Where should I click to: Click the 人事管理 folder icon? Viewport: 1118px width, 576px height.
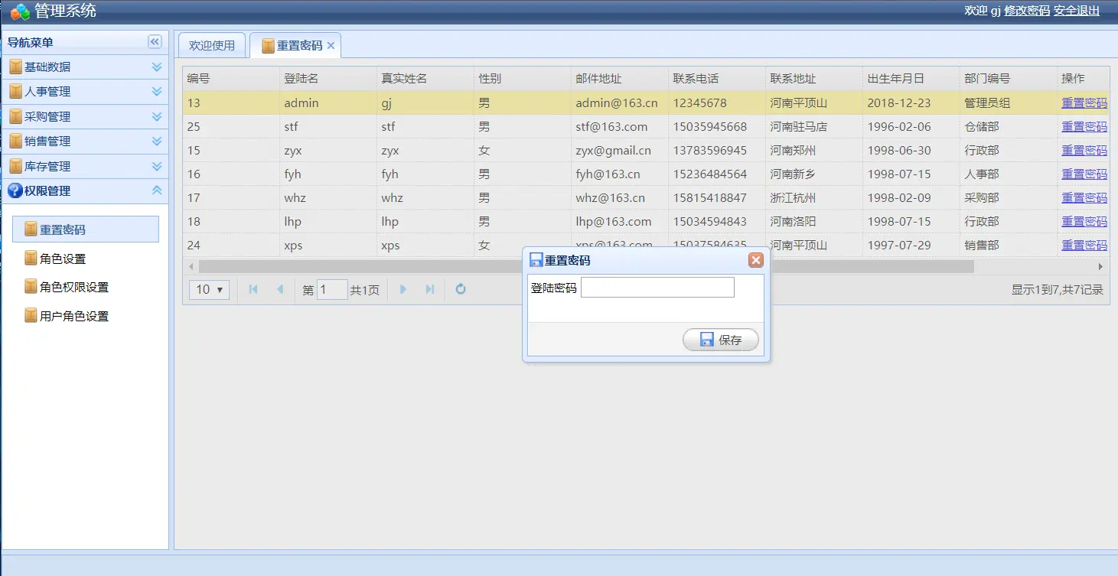coord(15,92)
